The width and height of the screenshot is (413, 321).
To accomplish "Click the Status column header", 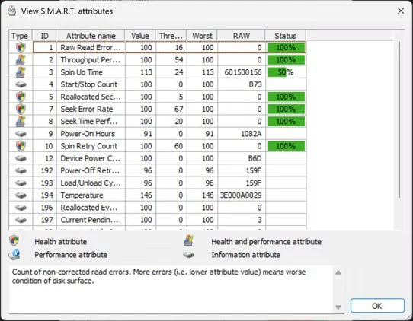I will click(x=286, y=36).
